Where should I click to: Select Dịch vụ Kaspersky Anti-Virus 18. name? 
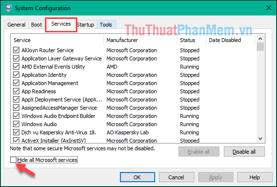(x=59, y=132)
